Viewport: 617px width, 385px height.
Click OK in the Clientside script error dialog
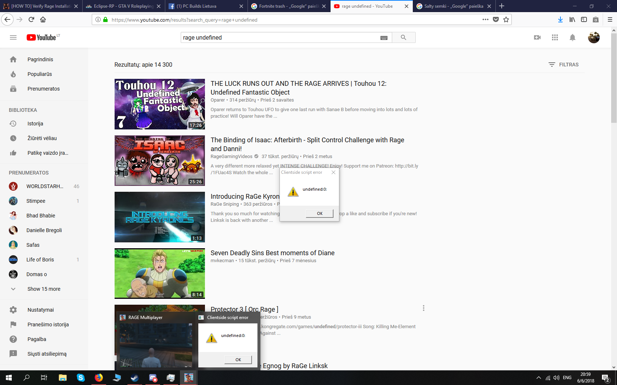pos(320,213)
